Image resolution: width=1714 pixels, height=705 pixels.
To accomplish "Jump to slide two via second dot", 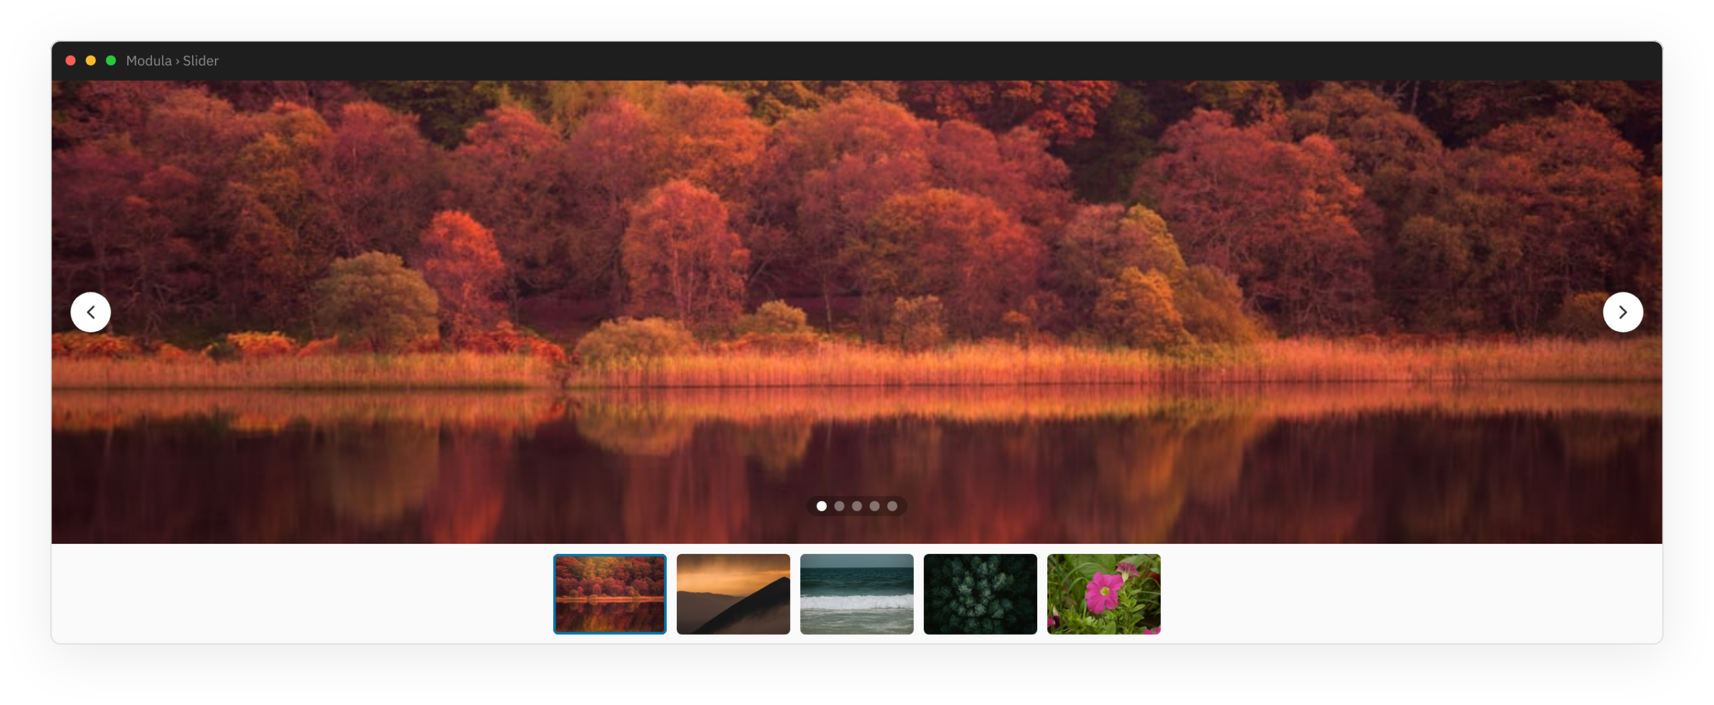I will 839,506.
